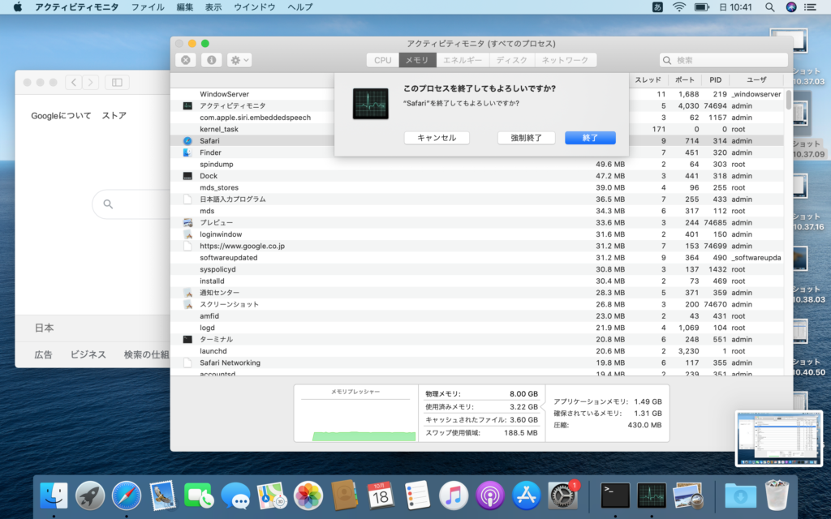
Task: Sort by ユーザ column header
Action: 756,80
